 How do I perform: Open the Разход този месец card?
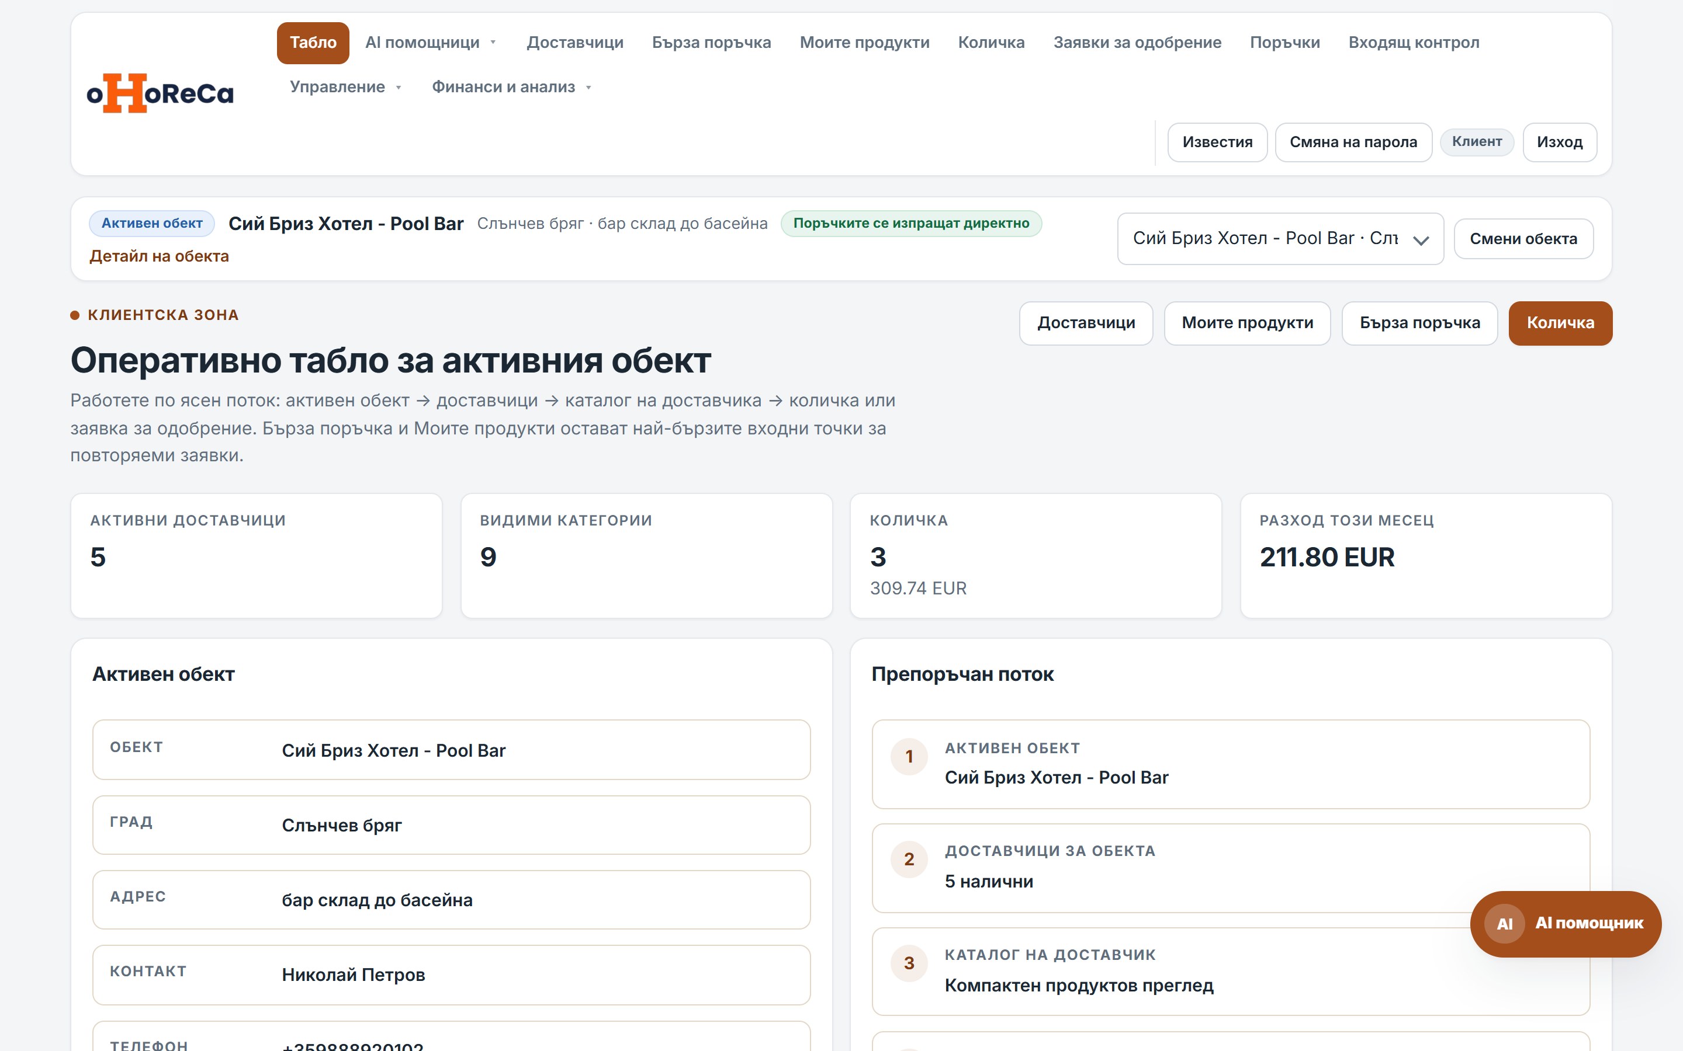tap(1426, 556)
